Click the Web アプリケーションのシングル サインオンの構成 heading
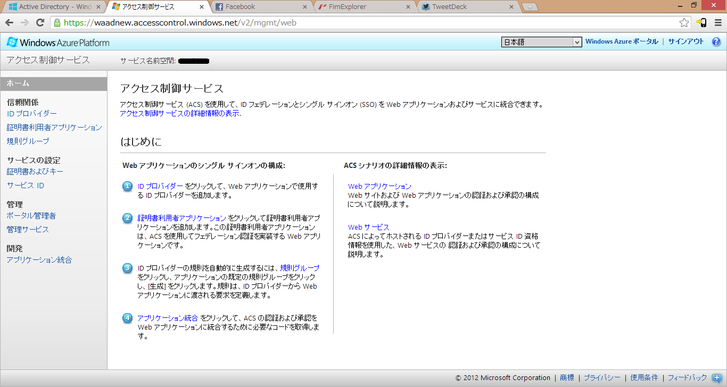 point(204,166)
